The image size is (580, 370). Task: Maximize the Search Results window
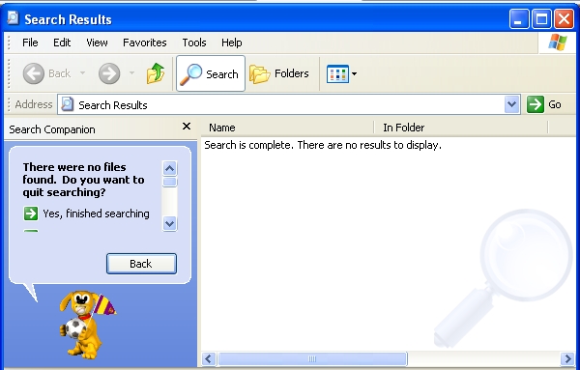(x=541, y=18)
